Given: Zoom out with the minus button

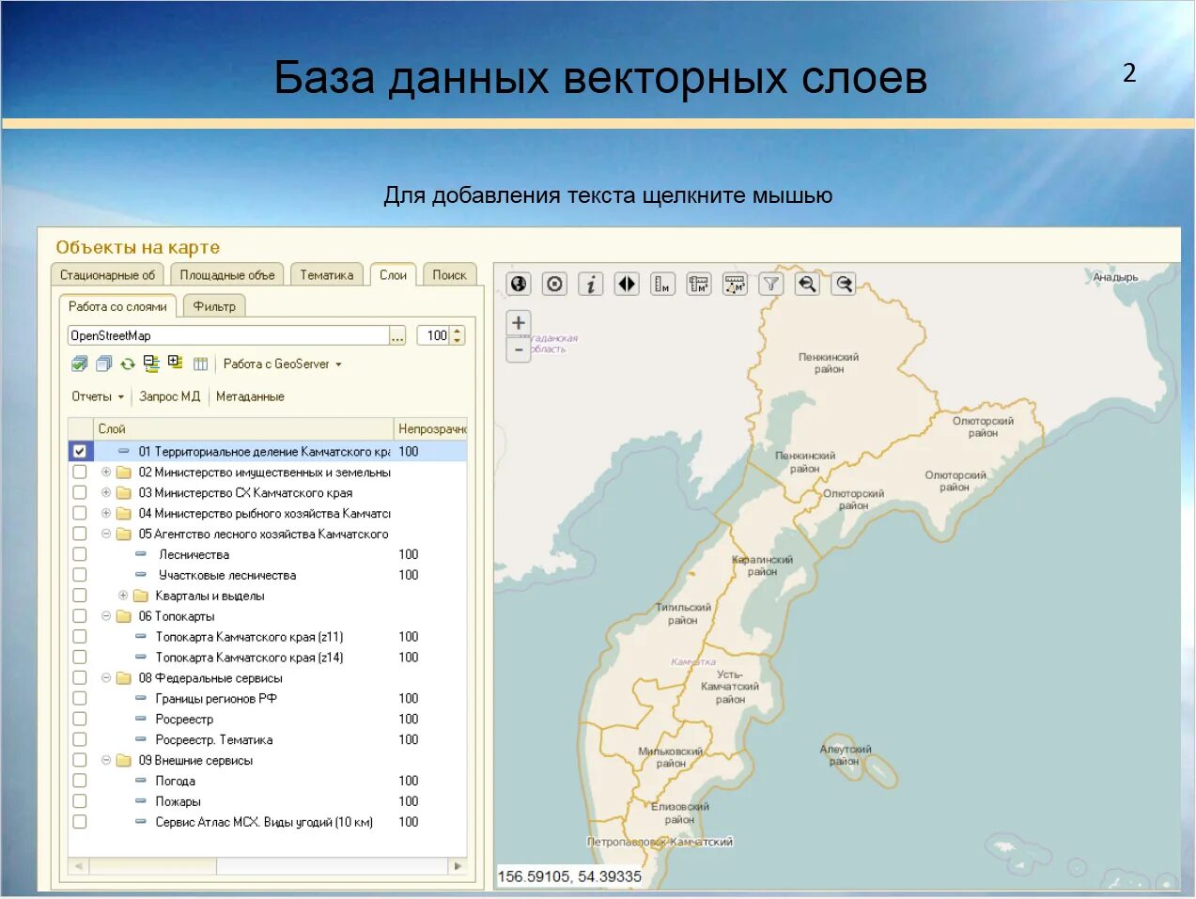Looking at the screenshot, I should pos(519,350).
